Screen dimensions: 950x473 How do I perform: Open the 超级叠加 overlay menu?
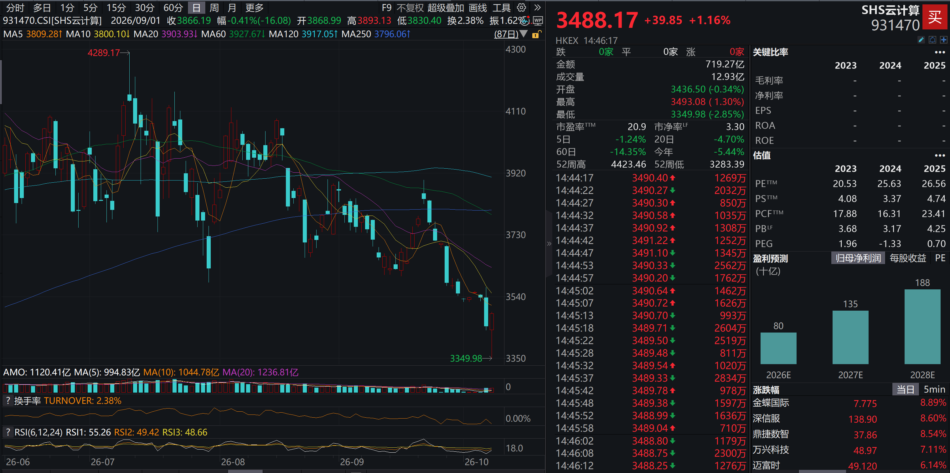[x=446, y=8]
